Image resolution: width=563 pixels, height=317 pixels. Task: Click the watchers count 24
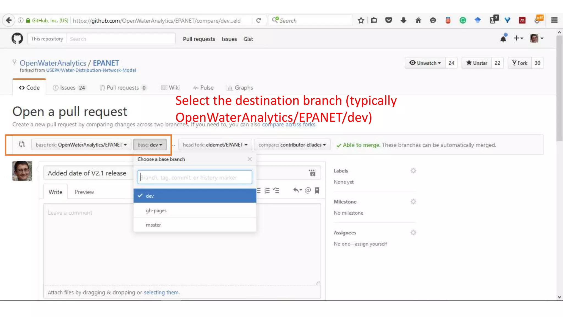coord(451,63)
